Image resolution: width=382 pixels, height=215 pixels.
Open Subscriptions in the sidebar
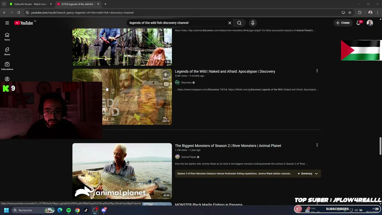coord(7,66)
